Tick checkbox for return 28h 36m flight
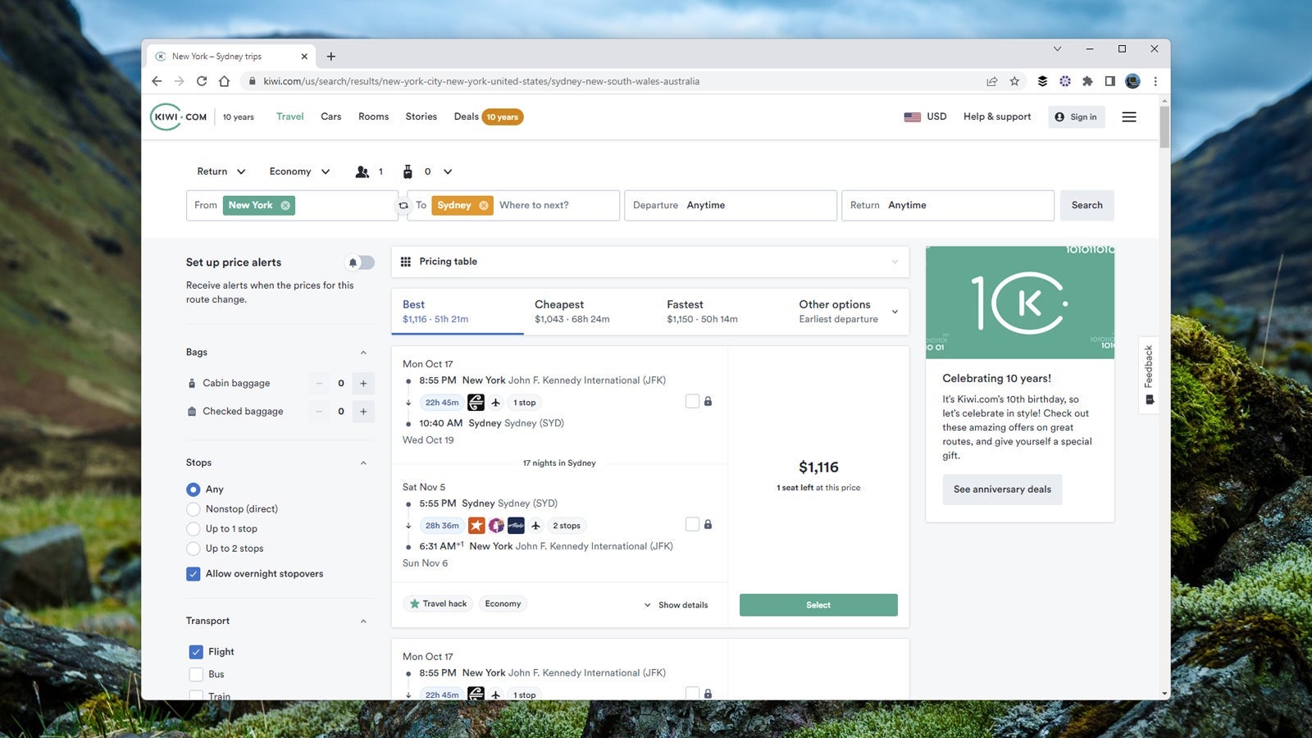This screenshot has width=1312, height=738. tap(692, 524)
